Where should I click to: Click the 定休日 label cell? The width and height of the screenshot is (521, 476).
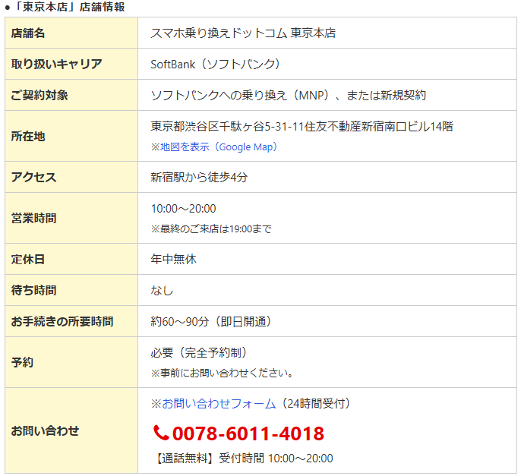pos(71,259)
